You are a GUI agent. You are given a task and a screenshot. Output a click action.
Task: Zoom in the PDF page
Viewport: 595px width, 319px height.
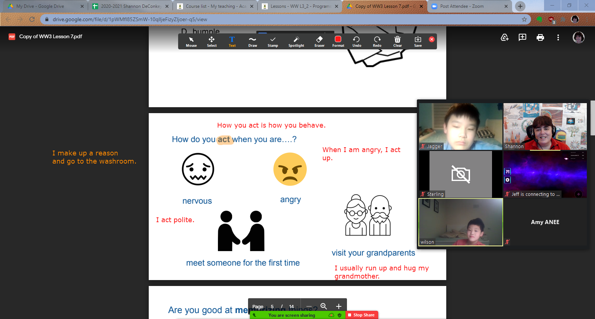[x=338, y=306]
